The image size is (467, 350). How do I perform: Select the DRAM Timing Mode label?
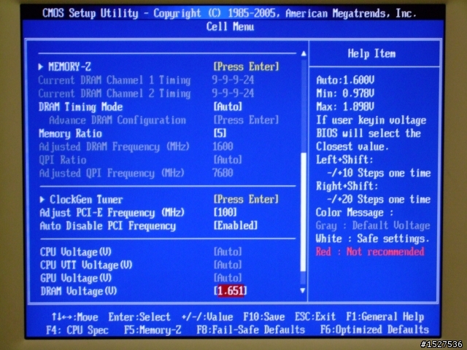tap(81, 107)
